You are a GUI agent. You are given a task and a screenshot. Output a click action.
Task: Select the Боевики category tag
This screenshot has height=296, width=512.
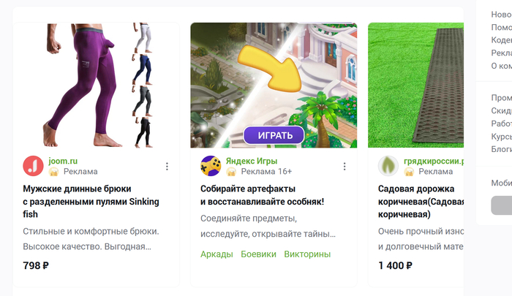click(x=259, y=254)
